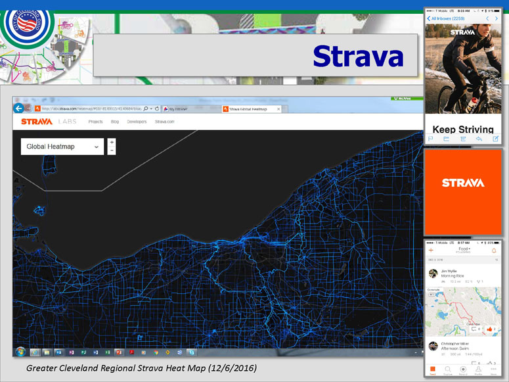Click the City of Cleveland seal logo
The width and height of the screenshot is (509, 382).
pyautogui.click(x=27, y=26)
